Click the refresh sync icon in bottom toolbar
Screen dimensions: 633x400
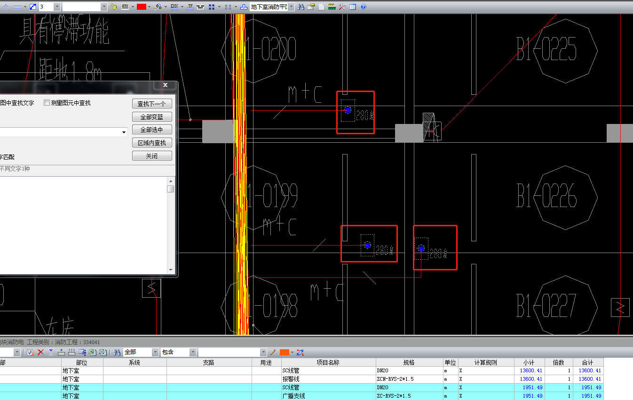tap(300, 352)
